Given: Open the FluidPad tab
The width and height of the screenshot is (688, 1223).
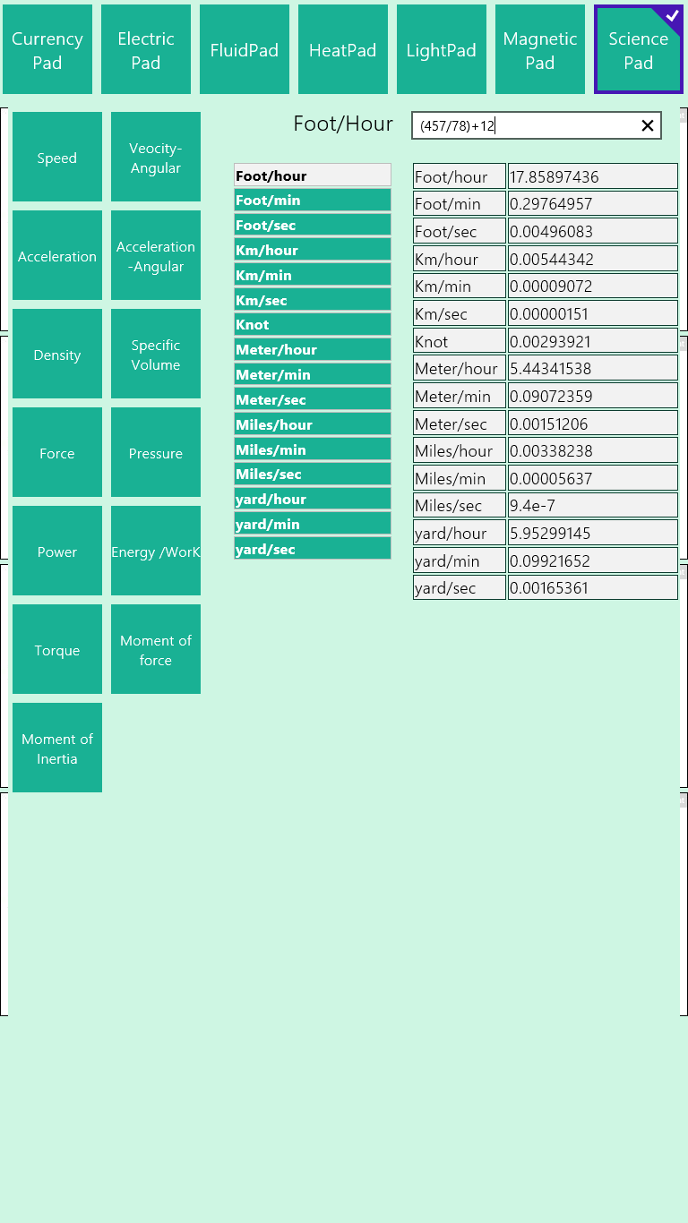Looking at the screenshot, I should coord(245,50).
